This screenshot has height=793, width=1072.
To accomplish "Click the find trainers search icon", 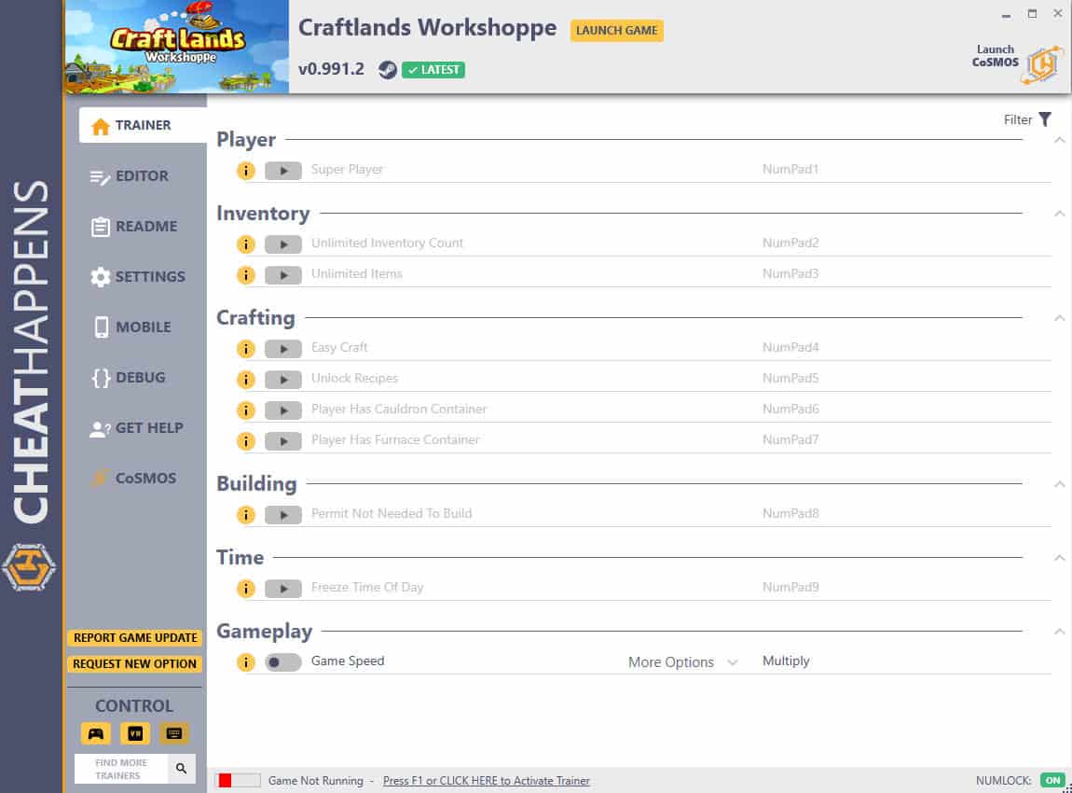I will click(x=181, y=769).
